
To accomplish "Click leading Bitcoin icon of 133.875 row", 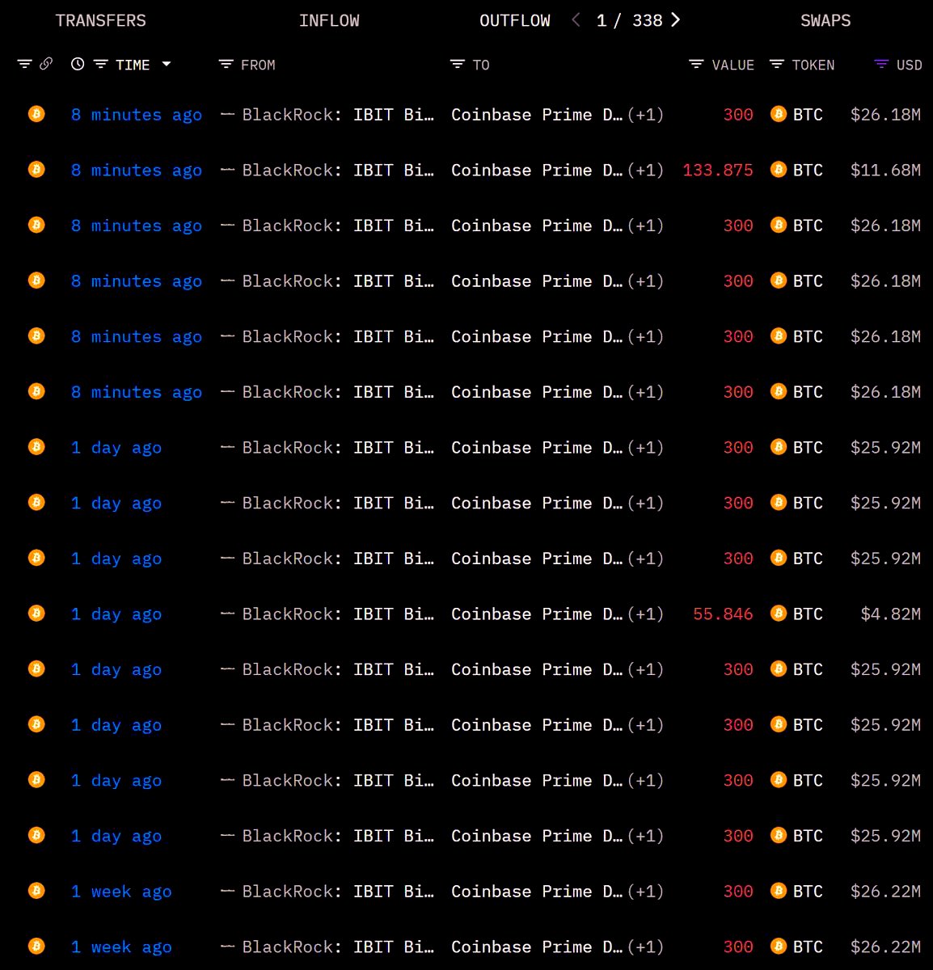I will (36, 170).
